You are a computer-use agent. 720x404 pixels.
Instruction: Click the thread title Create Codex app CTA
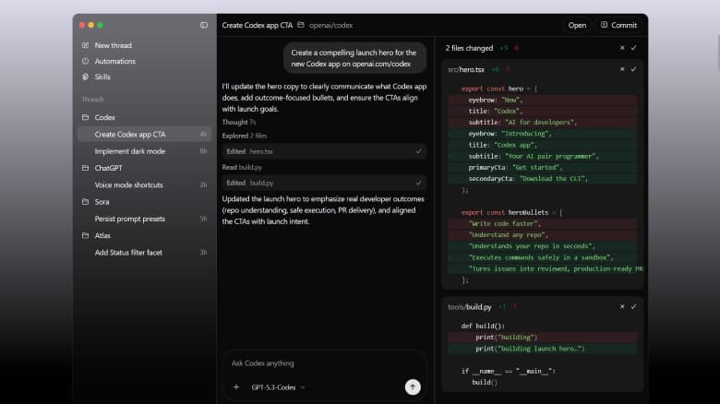tap(258, 25)
